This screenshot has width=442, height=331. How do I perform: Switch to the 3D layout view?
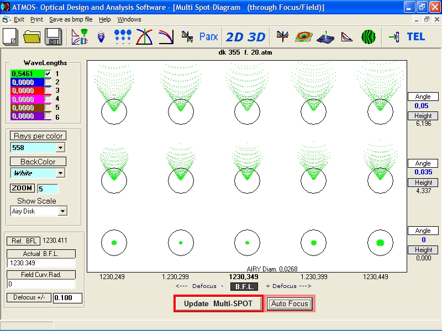coord(256,37)
